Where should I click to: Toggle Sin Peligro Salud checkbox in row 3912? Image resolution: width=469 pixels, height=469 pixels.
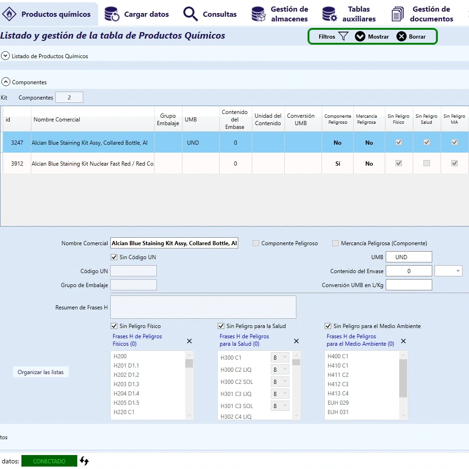tap(427, 163)
